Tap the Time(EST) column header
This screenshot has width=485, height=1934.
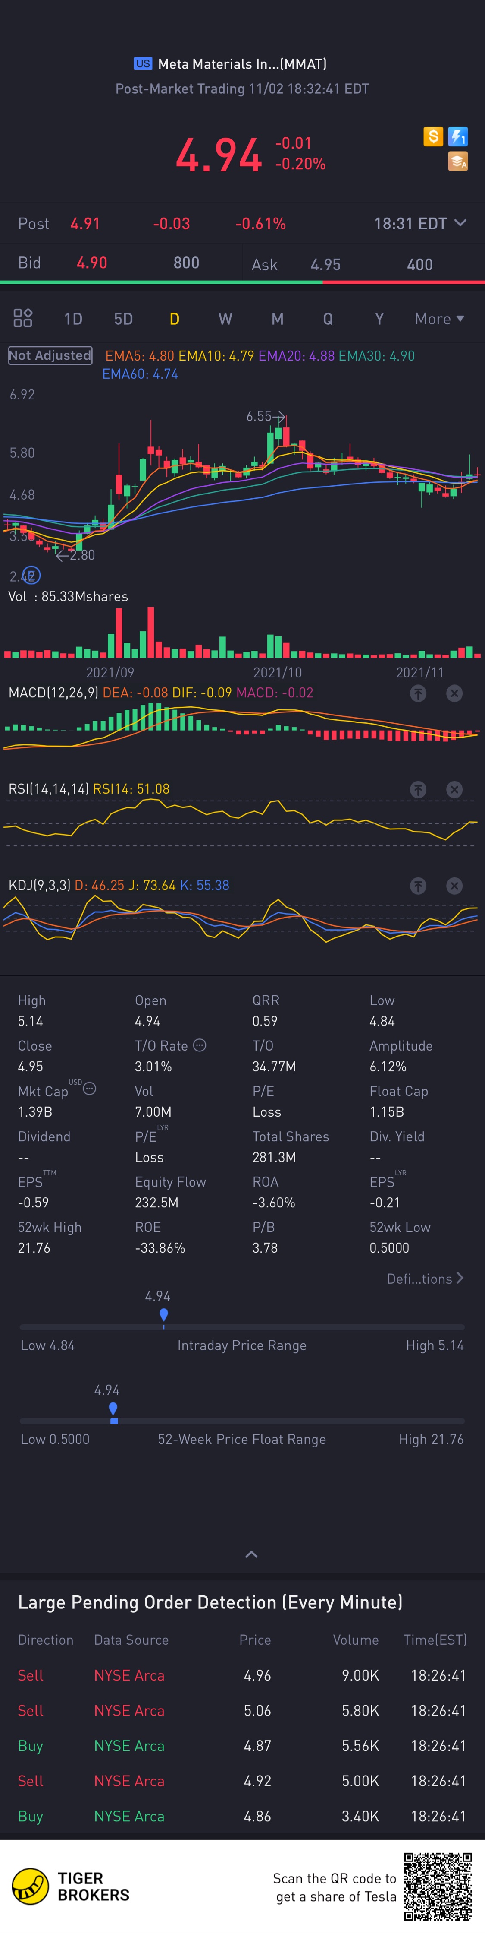point(435,1640)
